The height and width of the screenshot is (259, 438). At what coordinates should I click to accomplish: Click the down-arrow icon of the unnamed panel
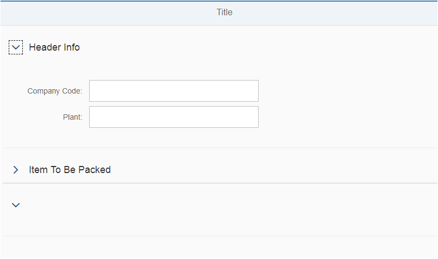coord(16,205)
